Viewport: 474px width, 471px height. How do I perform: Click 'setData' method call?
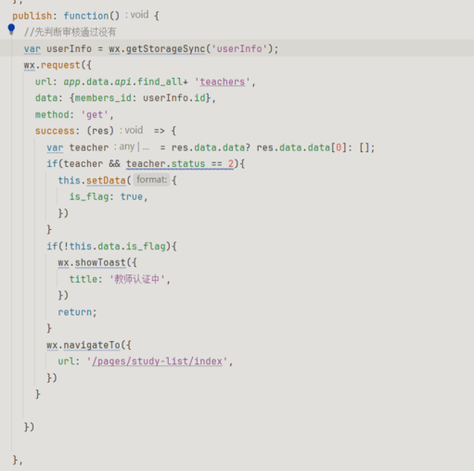tap(106, 180)
